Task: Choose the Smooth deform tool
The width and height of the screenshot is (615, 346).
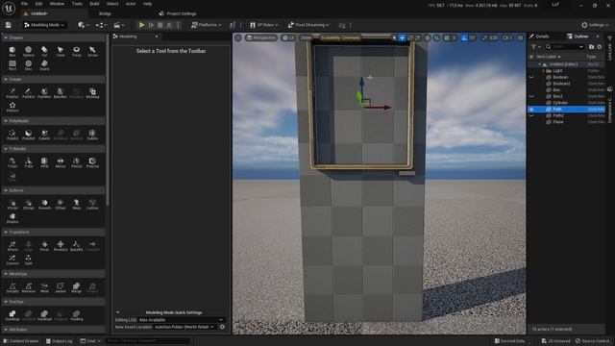Action: click(44, 205)
